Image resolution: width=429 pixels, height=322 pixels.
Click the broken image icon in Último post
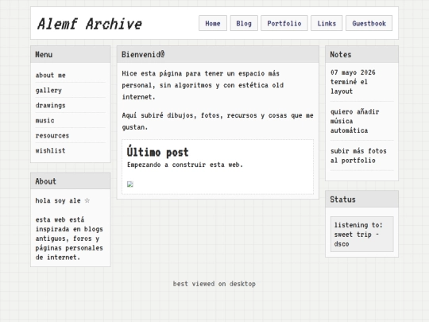pyautogui.click(x=130, y=184)
